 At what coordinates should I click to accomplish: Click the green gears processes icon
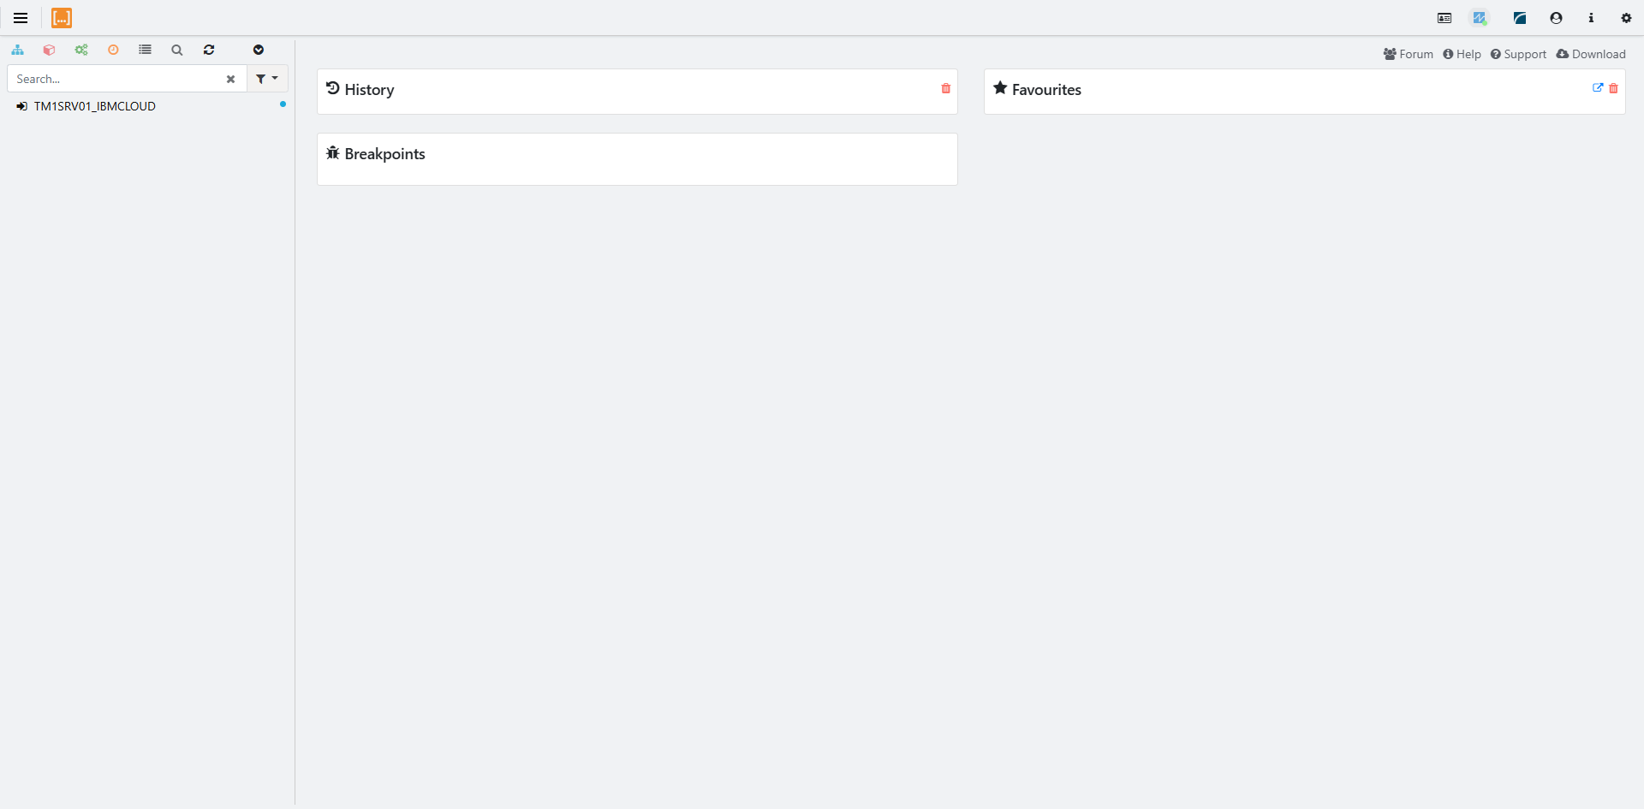pos(81,50)
